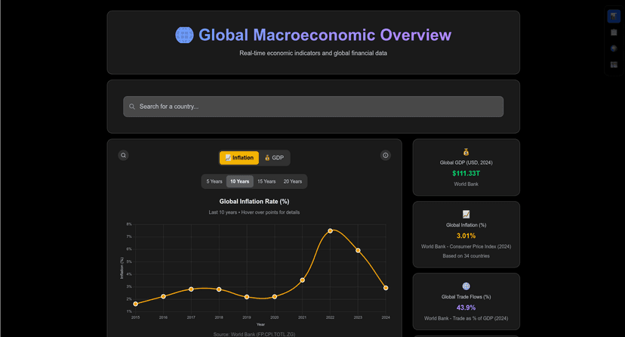This screenshot has width=625, height=337.
Task: Click the $111.33T GDP value
Action: click(x=466, y=173)
